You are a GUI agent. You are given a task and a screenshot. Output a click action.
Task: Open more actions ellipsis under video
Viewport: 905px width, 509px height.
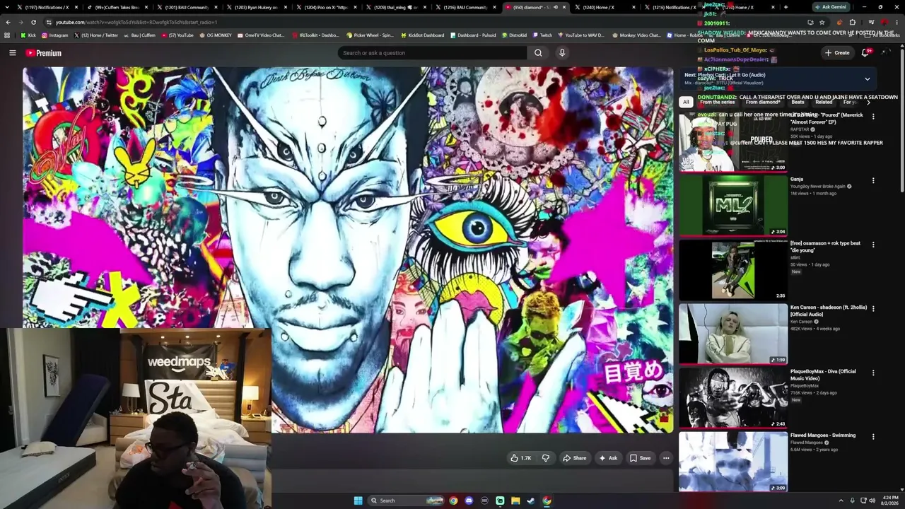click(666, 458)
